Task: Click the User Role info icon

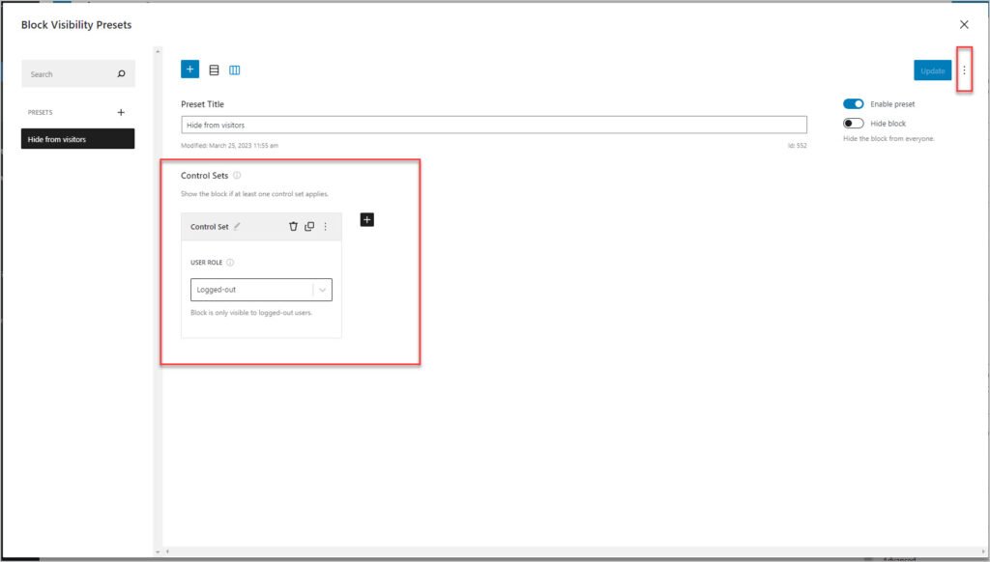Action: (230, 263)
